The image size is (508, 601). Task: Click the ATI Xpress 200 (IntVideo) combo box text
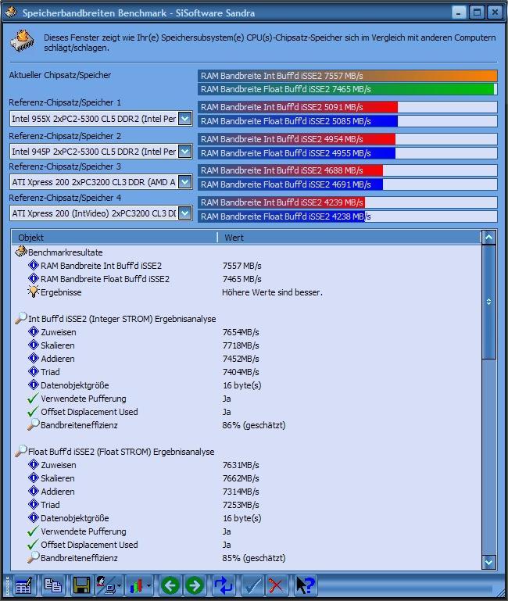pyautogui.click(x=94, y=213)
